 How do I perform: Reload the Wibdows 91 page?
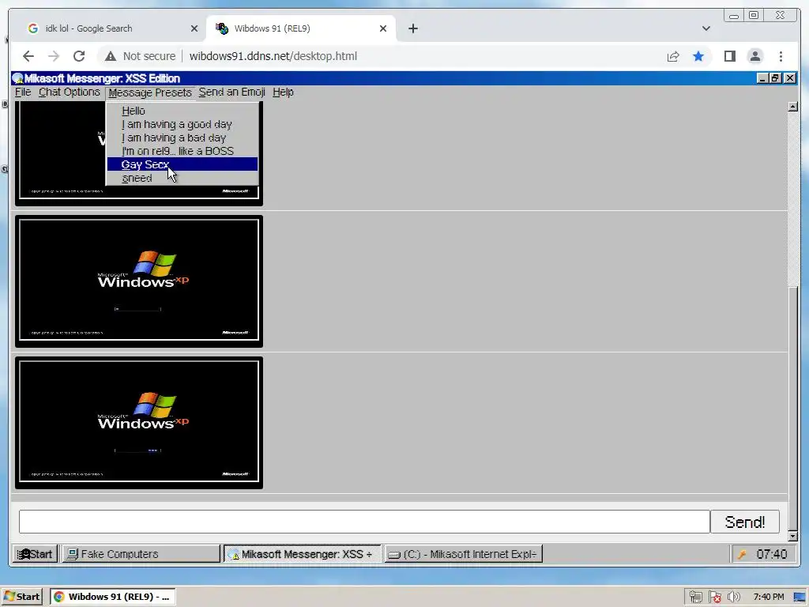tap(79, 56)
